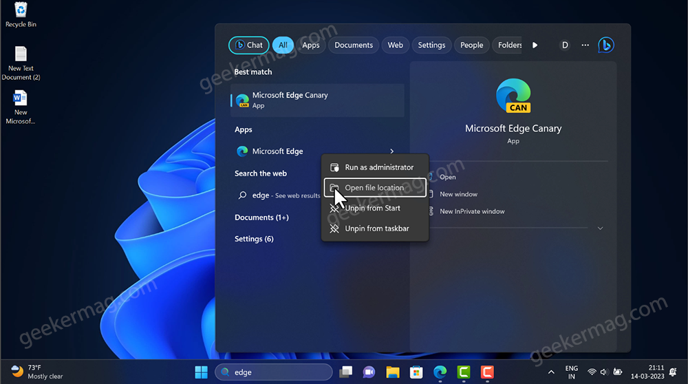Click New window in preview pane
This screenshot has height=384, width=688.
point(458,194)
